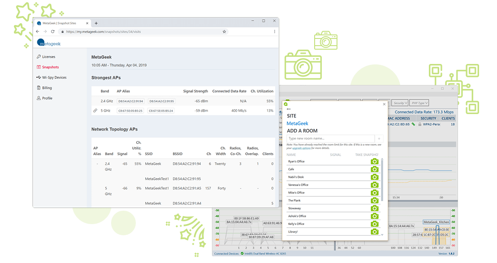
Task: Open Profile in the sidebar
Action: 45,98
